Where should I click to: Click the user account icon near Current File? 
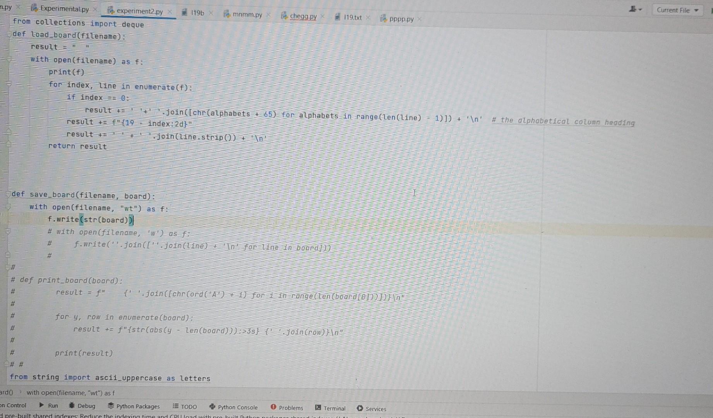pyautogui.click(x=633, y=9)
